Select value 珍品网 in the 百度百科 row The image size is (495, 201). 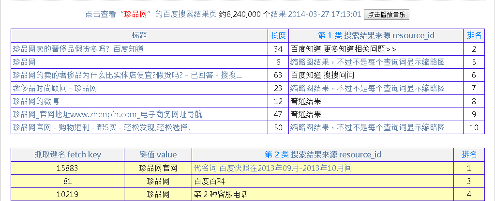158,181
